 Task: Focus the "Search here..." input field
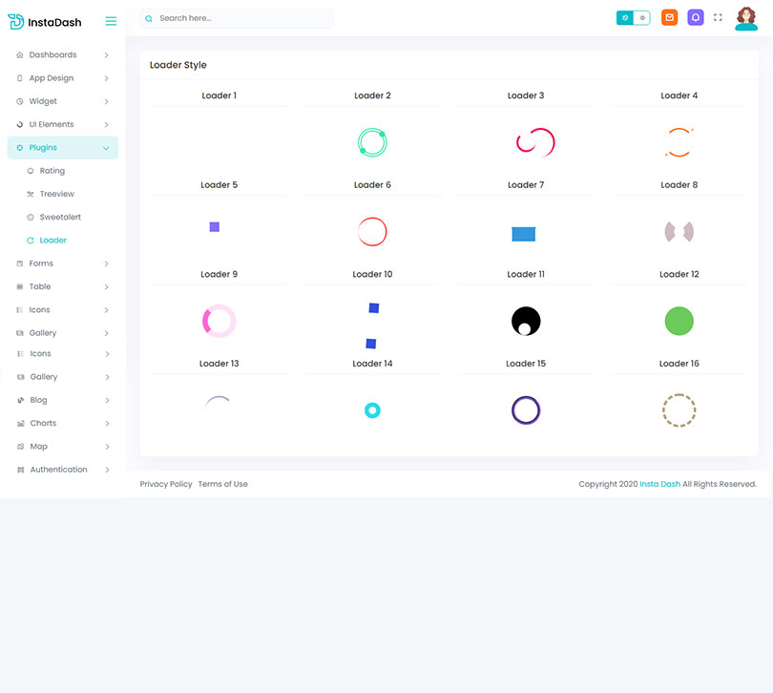click(x=243, y=18)
